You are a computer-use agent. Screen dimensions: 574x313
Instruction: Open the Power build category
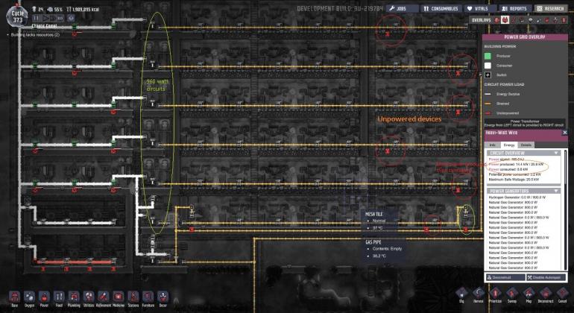click(x=44, y=296)
